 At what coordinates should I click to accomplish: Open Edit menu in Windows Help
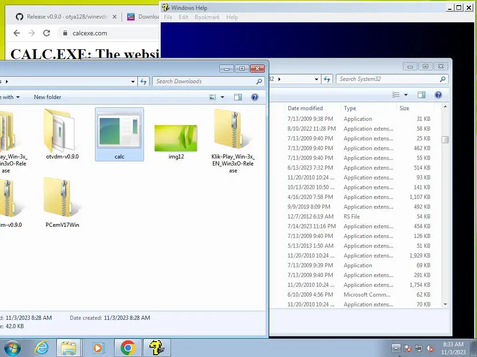coord(184,17)
